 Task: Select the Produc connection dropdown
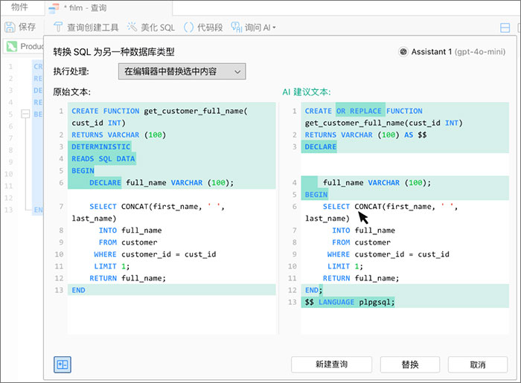coord(24,46)
